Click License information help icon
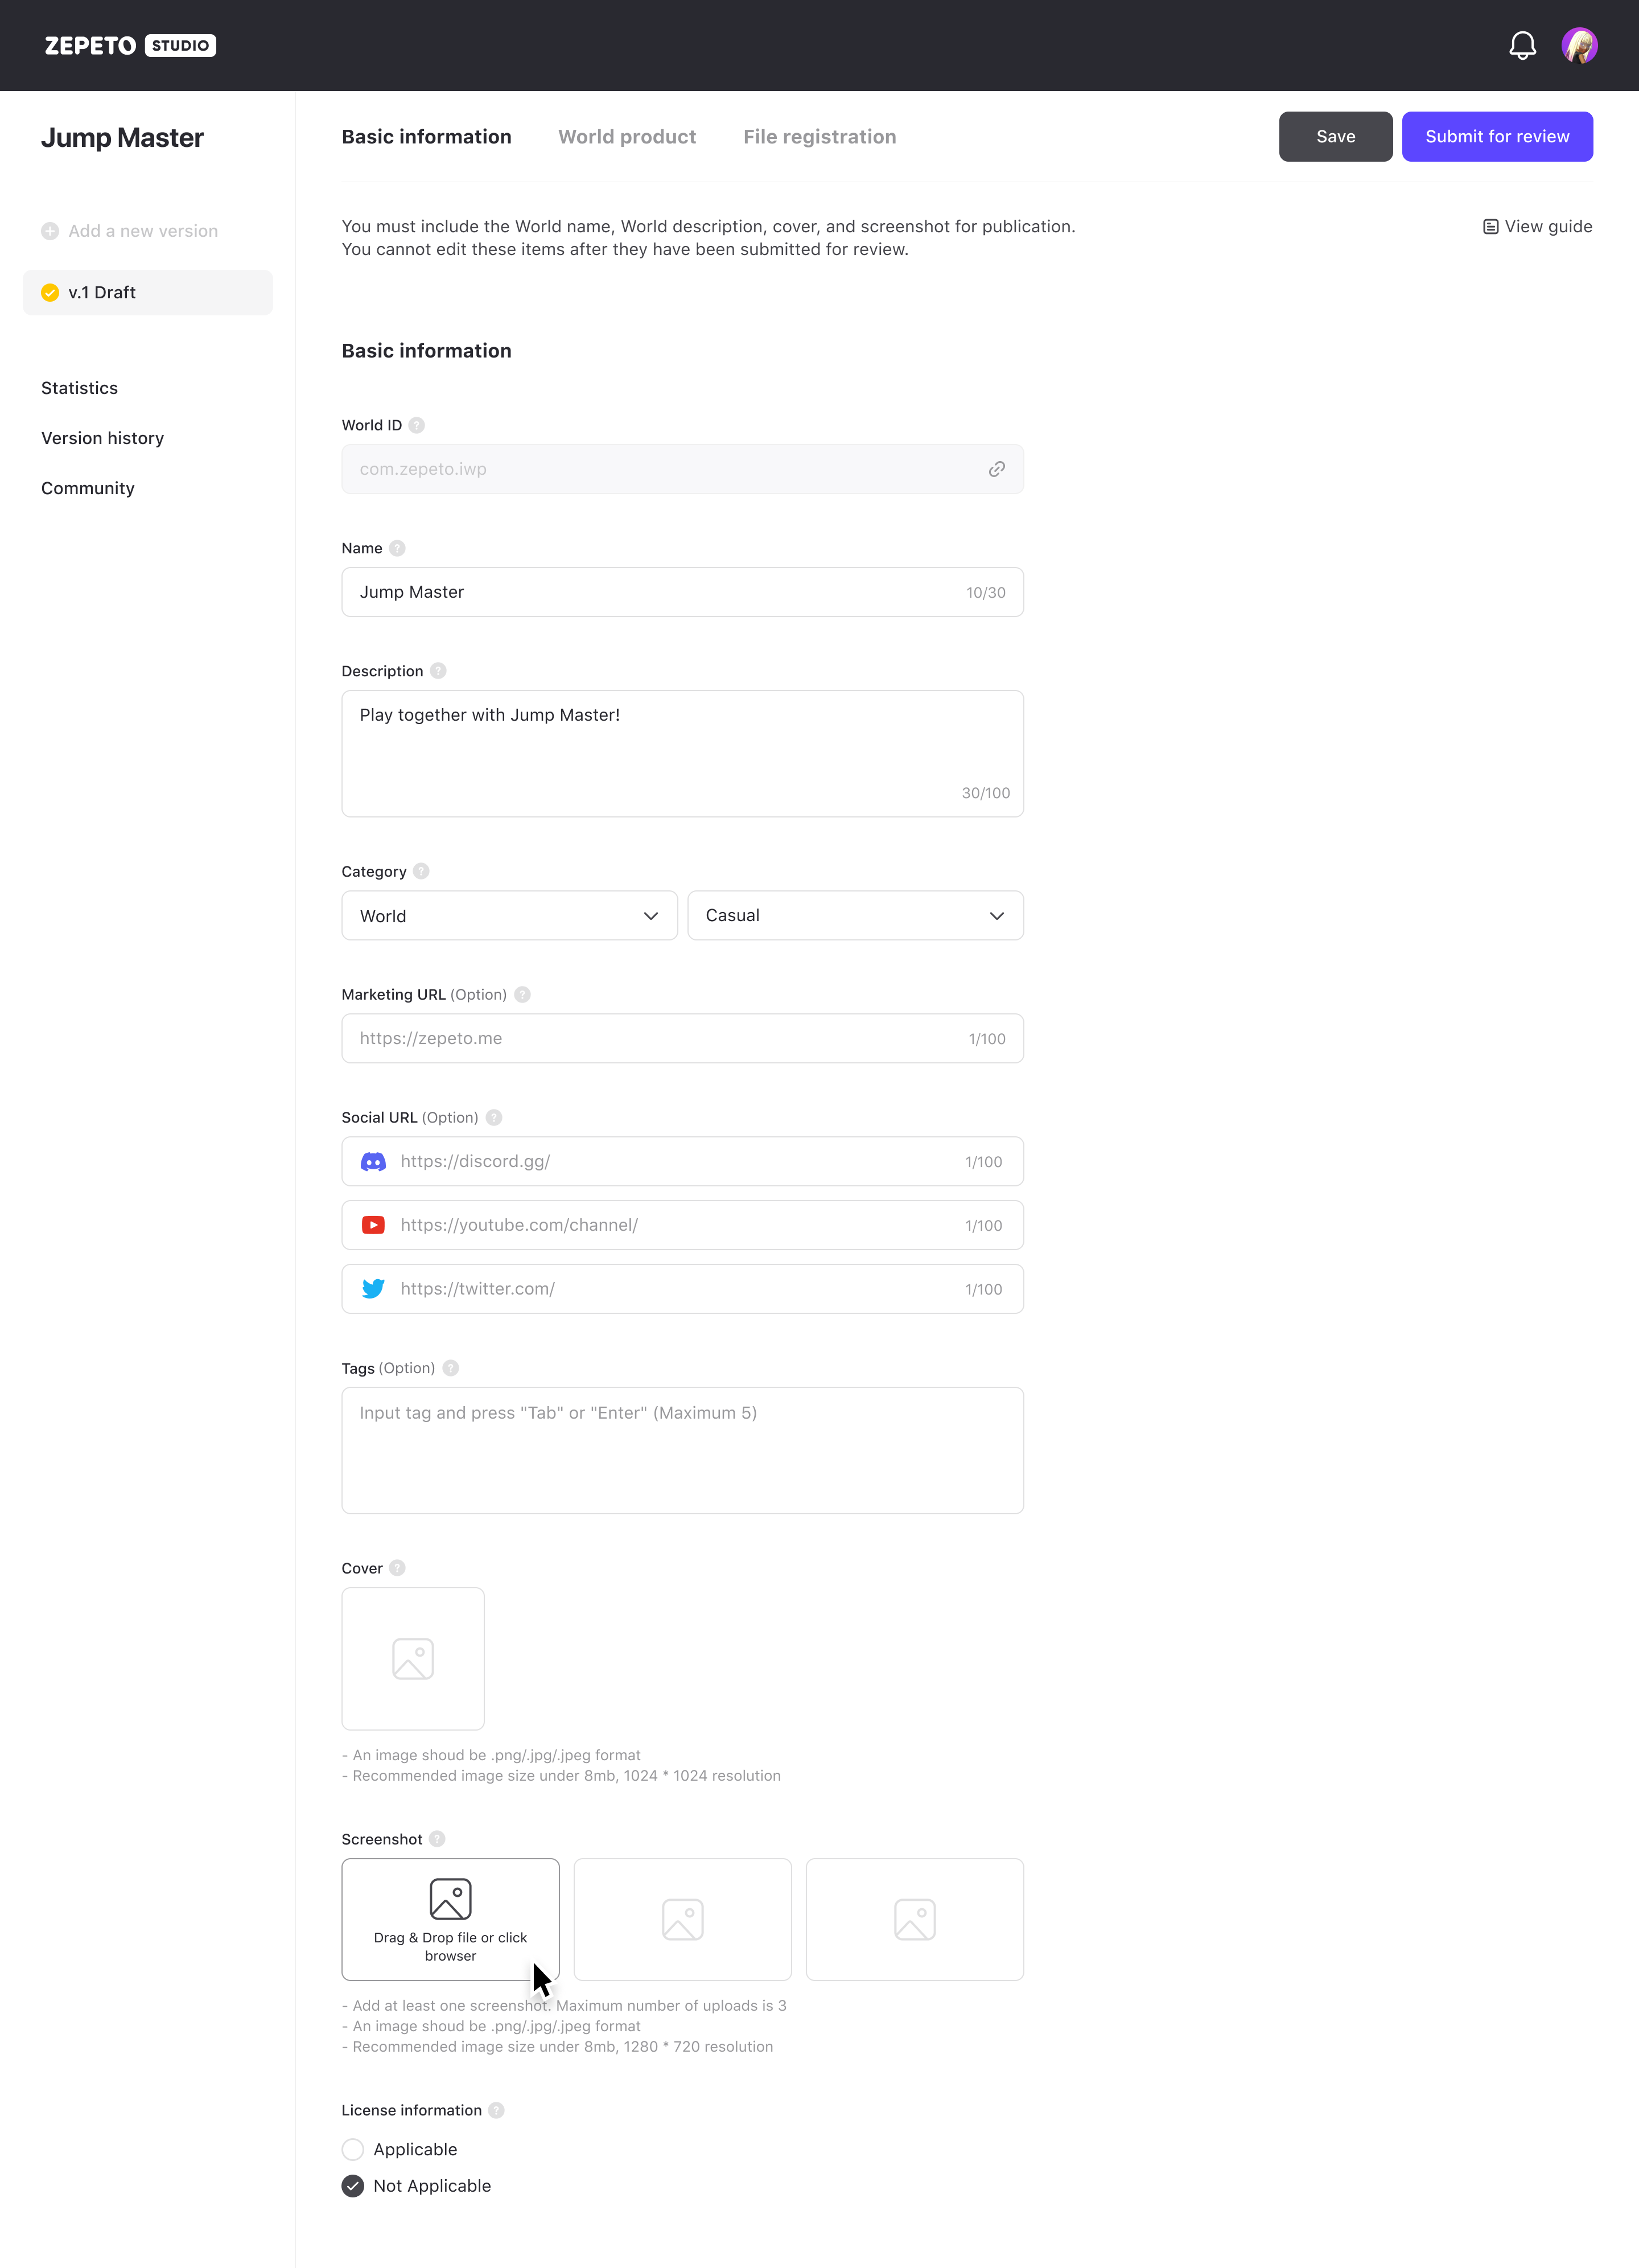Viewport: 1639px width, 2268px height. (497, 2110)
